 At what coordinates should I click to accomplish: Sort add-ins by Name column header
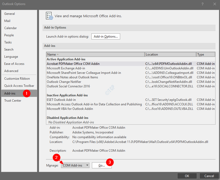[95, 54]
